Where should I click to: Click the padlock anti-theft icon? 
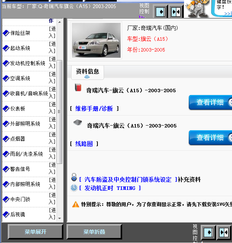tap(74, 178)
